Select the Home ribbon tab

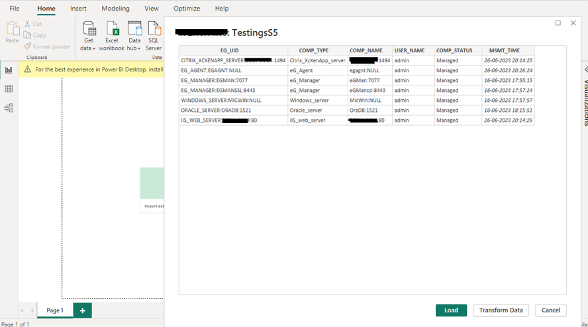click(x=46, y=8)
